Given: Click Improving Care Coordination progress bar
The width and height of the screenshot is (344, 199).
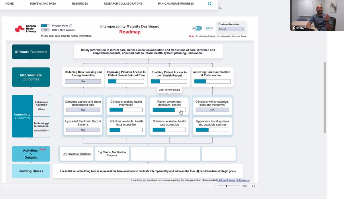Looking at the screenshot, I should 212,81.
